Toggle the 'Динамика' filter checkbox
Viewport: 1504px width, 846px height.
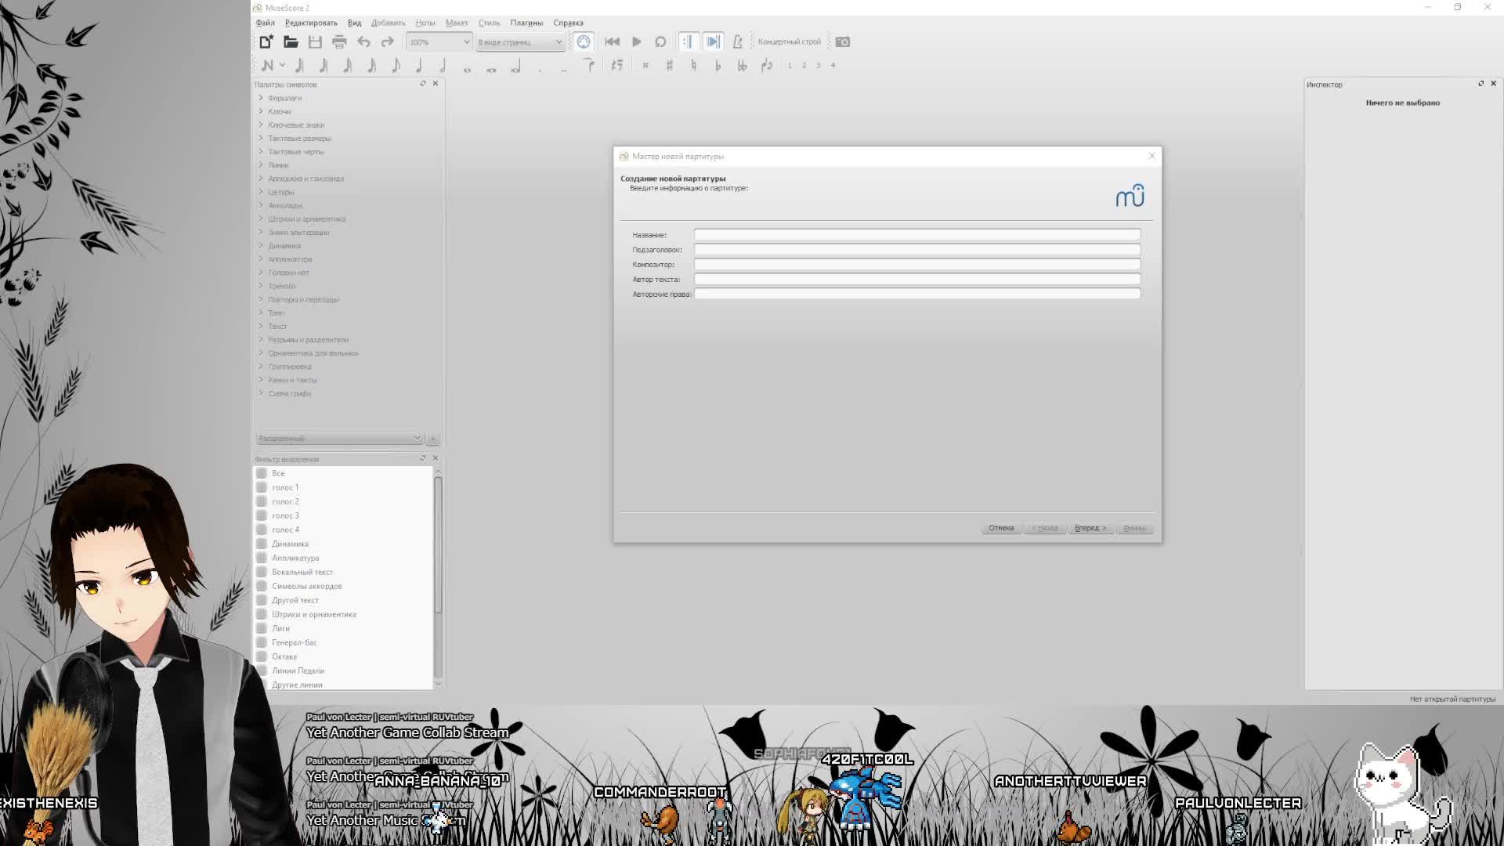(x=262, y=544)
